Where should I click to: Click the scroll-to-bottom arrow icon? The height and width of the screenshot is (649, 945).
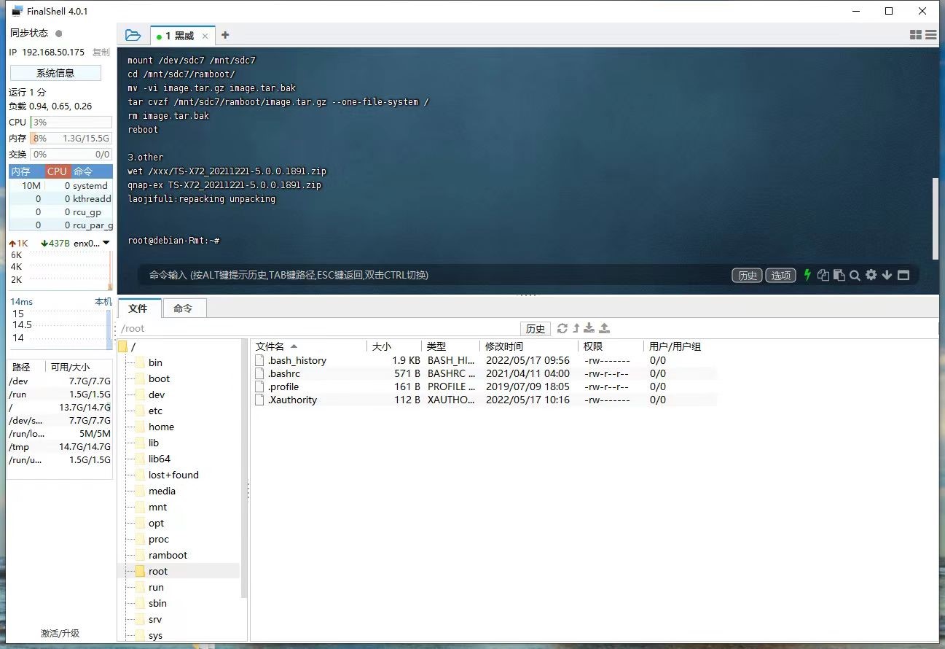click(x=887, y=275)
